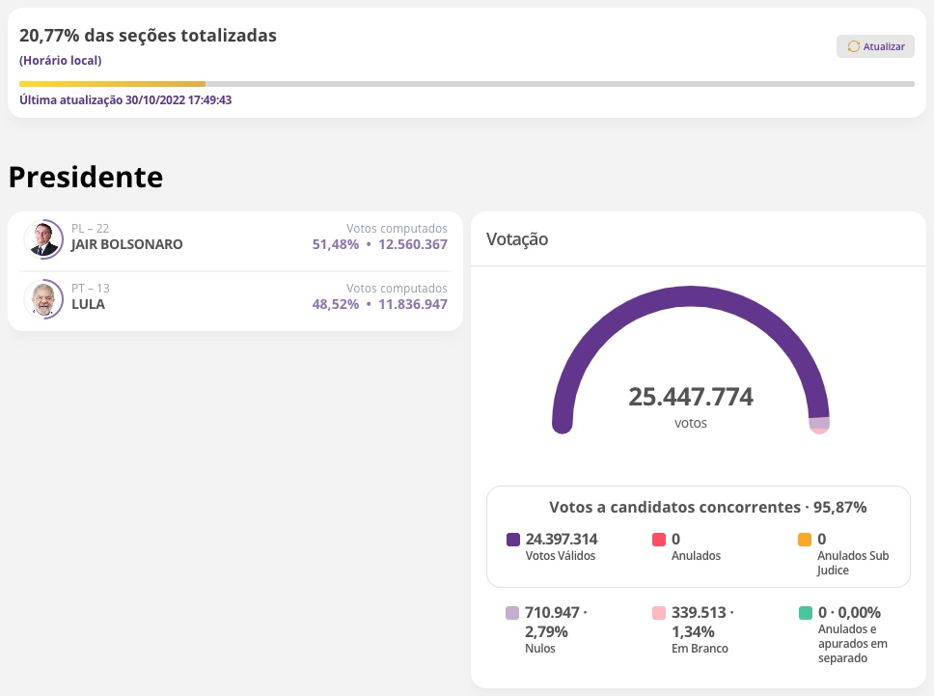Click the red Anulados legend square
Image resolution: width=934 pixels, height=696 pixels.
pos(658,539)
